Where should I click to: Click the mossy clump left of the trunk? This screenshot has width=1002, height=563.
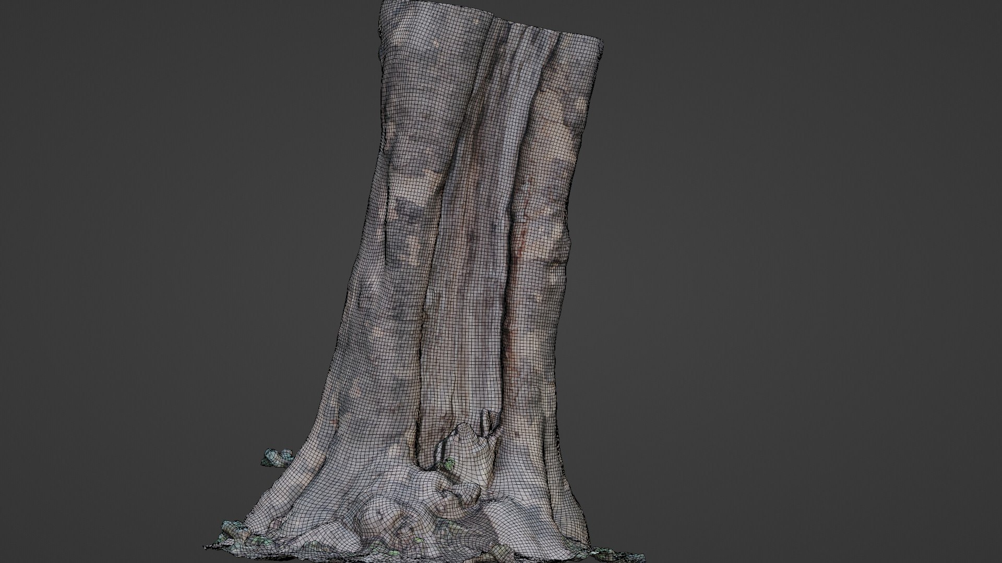(x=277, y=457)
